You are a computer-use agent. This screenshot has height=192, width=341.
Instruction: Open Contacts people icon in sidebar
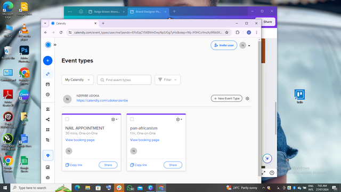pos(48,109)
